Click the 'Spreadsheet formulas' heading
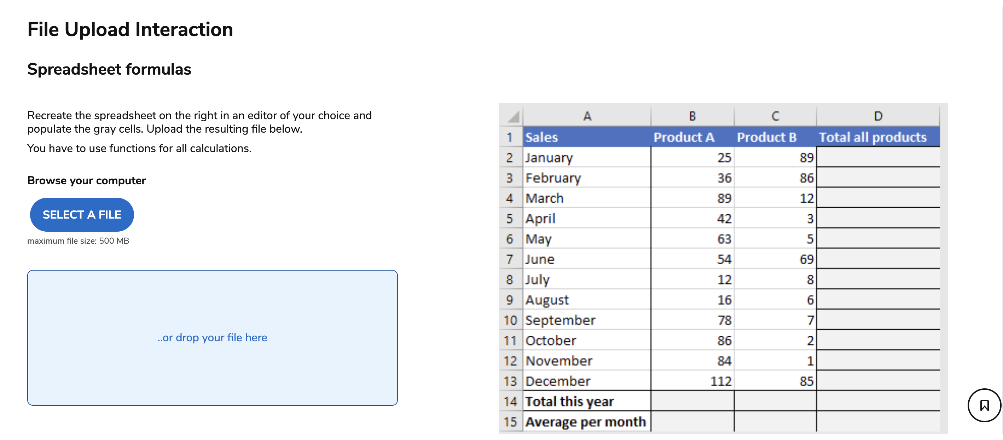Viewport: 1003px width, 440px height. click(x=109, y=69)
